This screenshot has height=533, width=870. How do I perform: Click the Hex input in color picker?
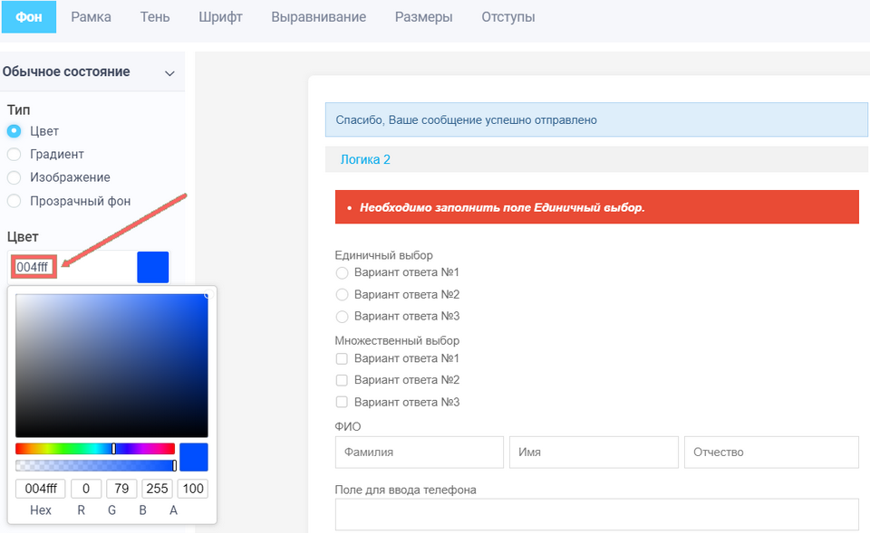pyautogui.click(x=40, y=489)
